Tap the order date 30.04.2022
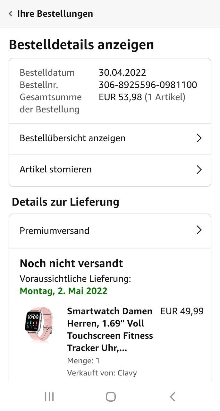The image size is (220, 411). (x=122, y=73)
